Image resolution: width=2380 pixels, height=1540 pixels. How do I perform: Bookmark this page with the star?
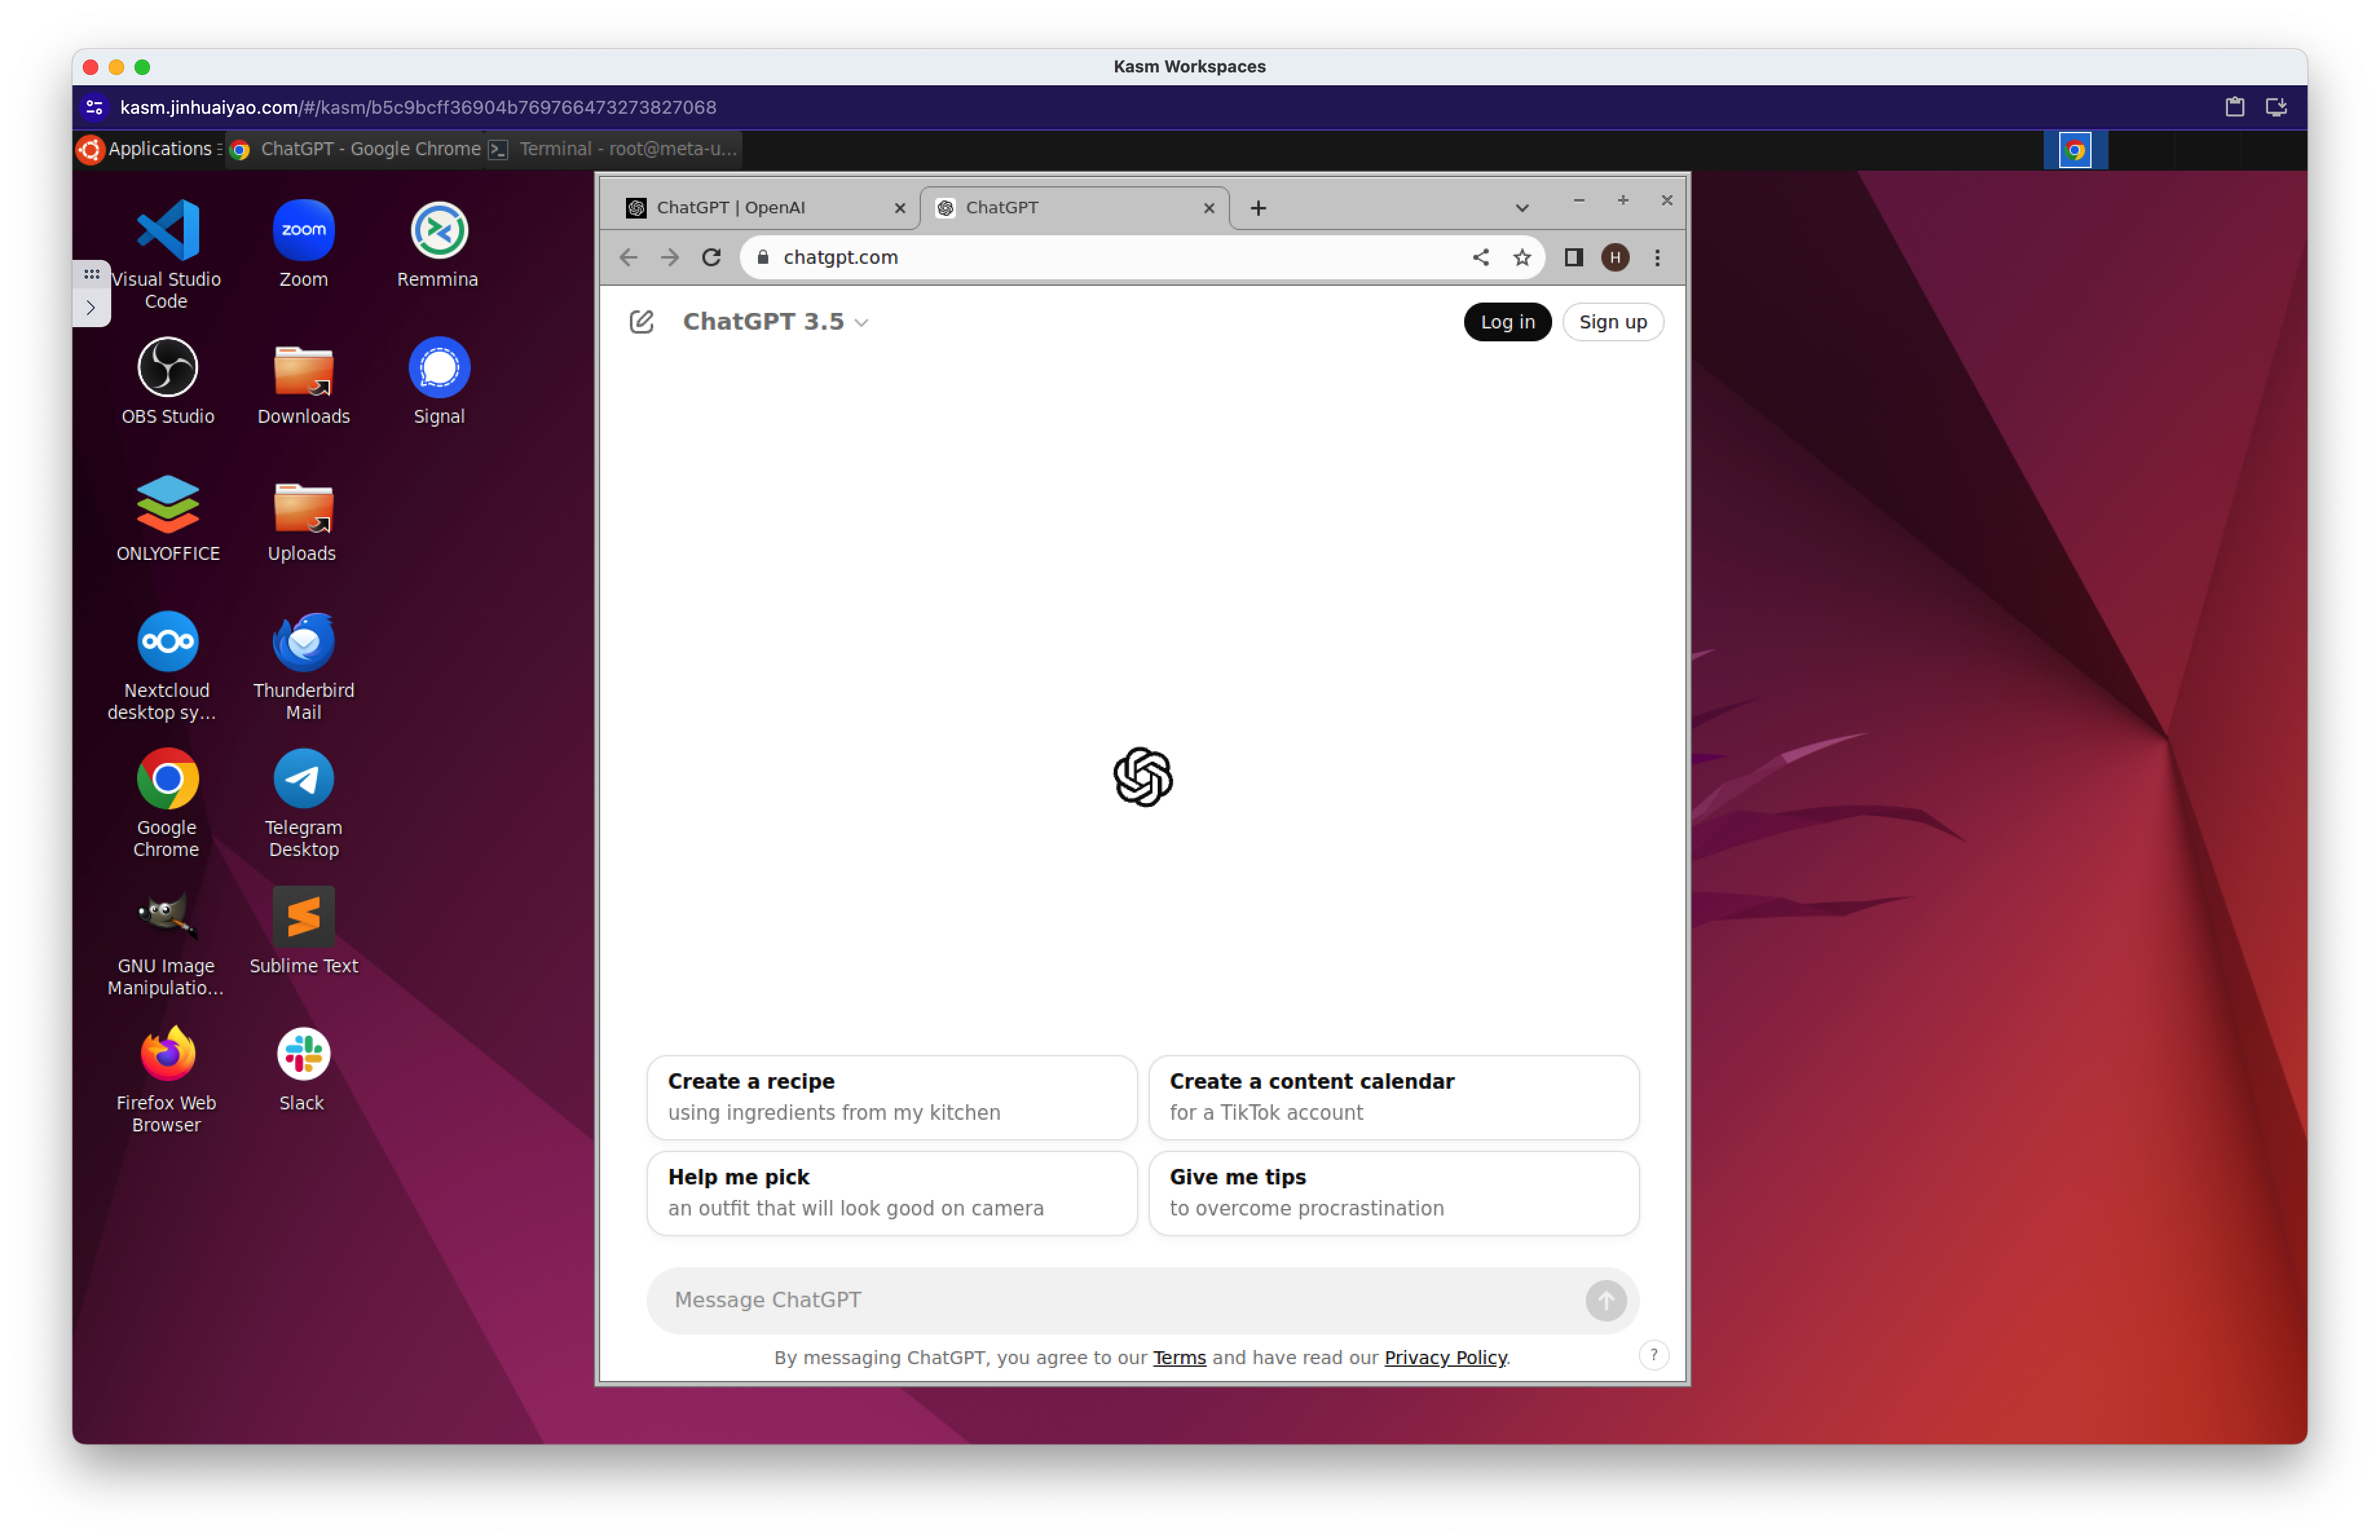[1521, 258]
